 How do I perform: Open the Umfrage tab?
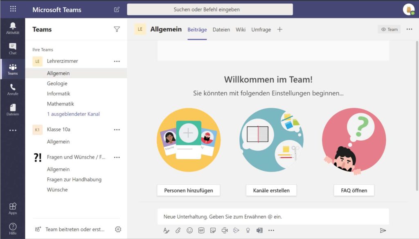coord(261,29)
